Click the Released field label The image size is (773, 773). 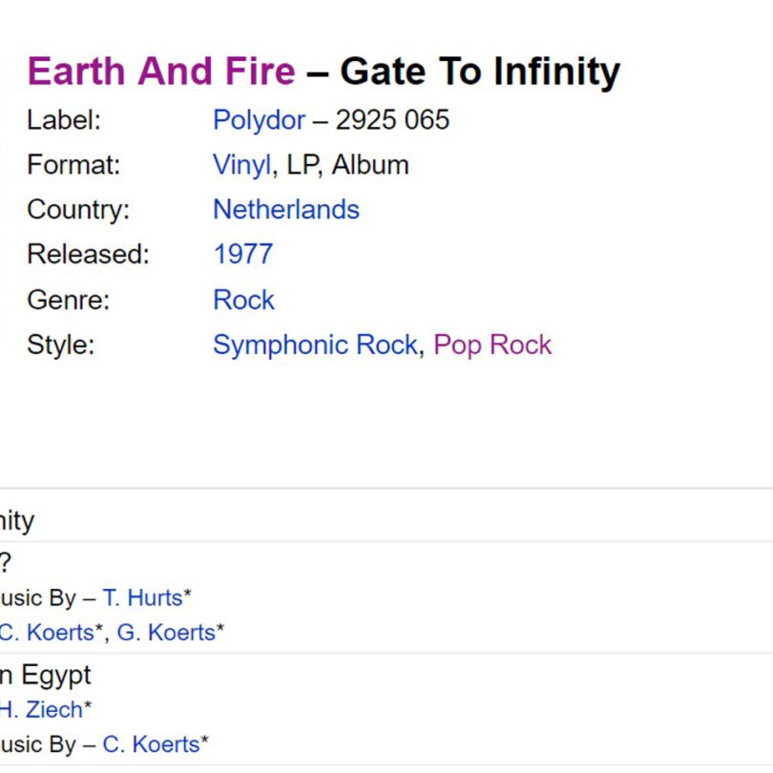tap(88, 255)
